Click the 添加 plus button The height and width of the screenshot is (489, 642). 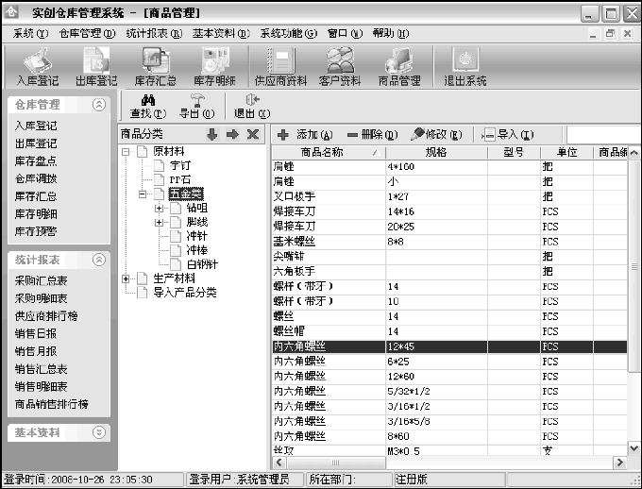(305, 134)
